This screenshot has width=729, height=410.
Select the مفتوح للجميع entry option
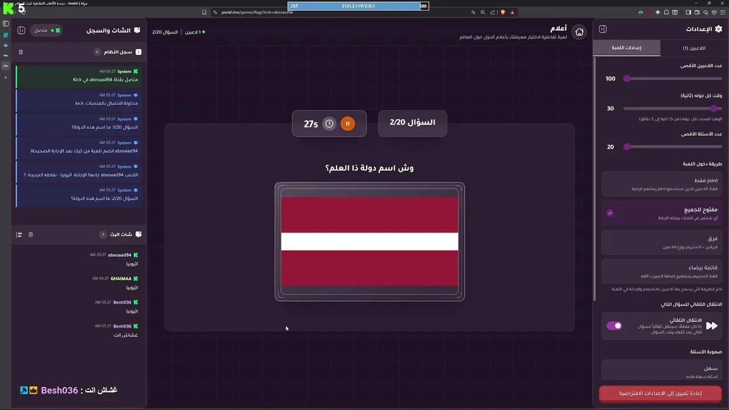[x=662, y=214]
